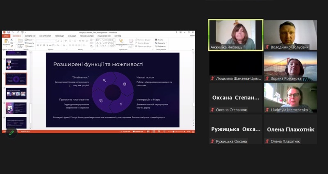The height and width of the screenshot is (174, 328).
Task: Click the green pen annotation icon
Action: click(11, 132)
